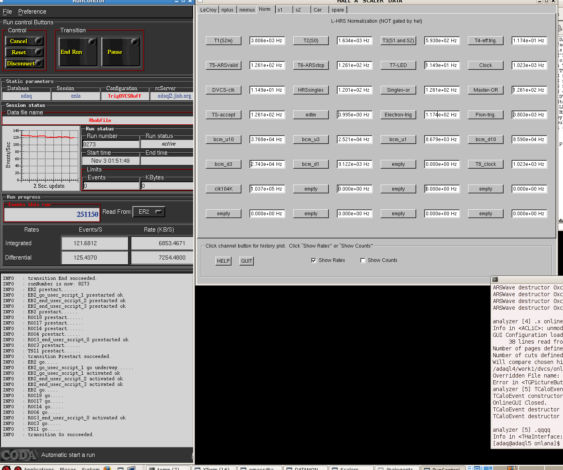
Task: Open the File menu in RunControl
Action: coord(7,12)
